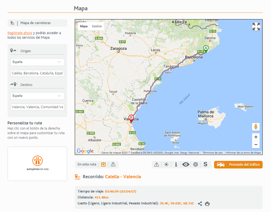Print the route details
The image size is (271, 212).
(x=207, y=204)
